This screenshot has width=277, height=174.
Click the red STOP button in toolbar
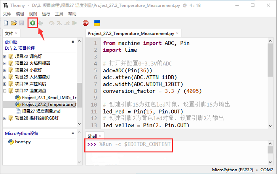85,23
